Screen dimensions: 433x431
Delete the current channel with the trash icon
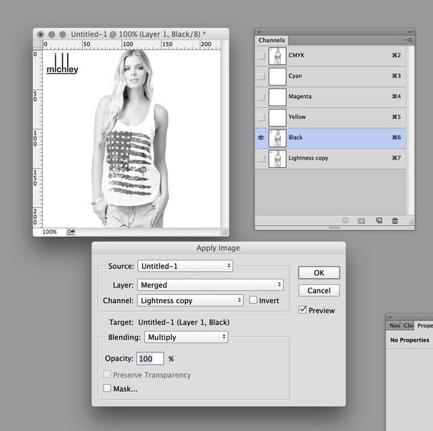(395, 221)
